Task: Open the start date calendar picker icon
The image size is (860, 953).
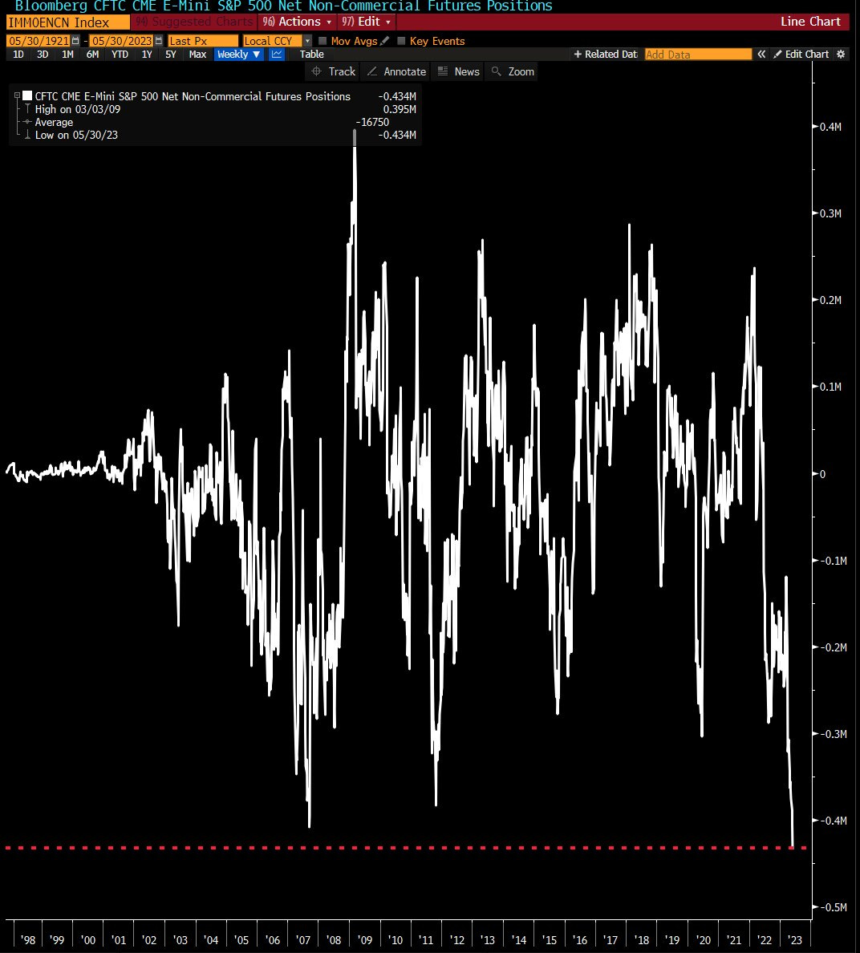Action: pyautogui.click(x=75, y=41)
